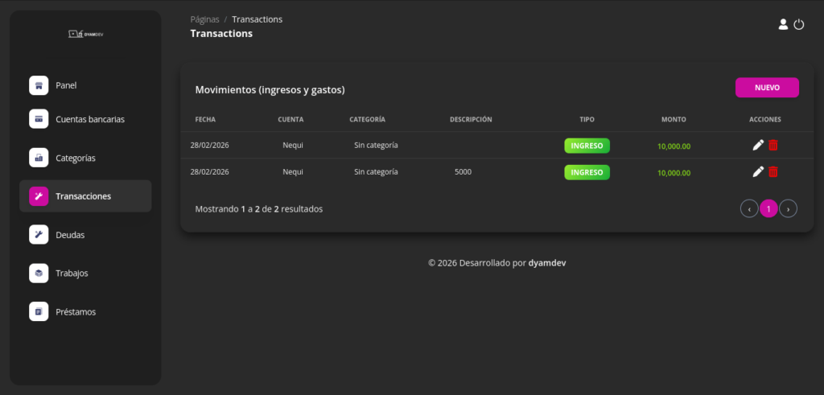Click the user profile icon
This screenshot has height=395, width=824.
point(783,25)
